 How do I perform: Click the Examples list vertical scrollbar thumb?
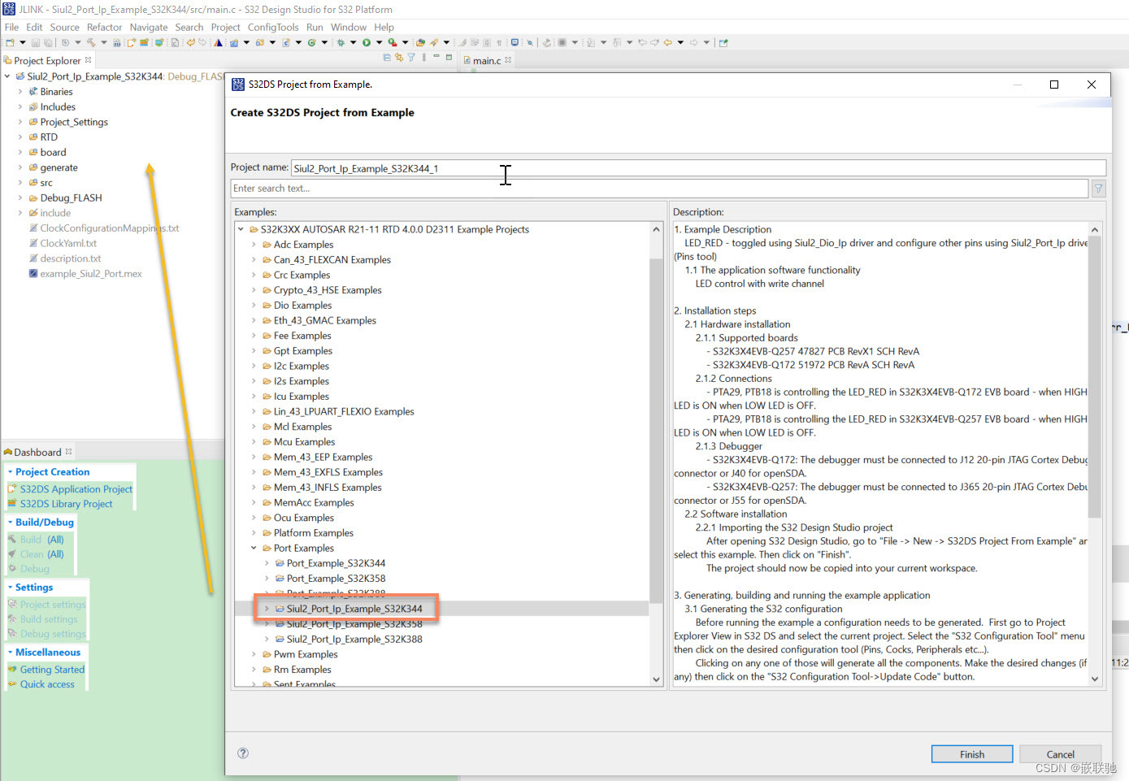tap(656, 431)
